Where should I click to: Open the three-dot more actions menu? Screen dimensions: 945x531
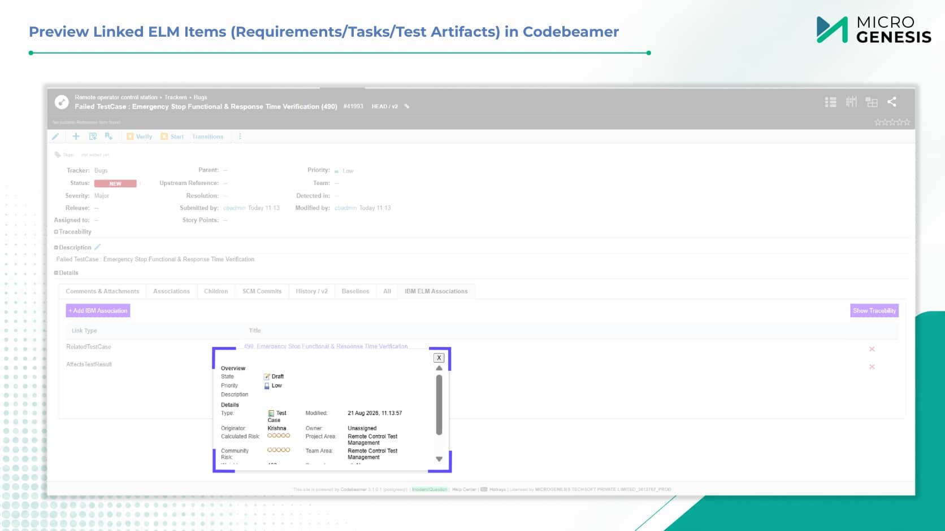[x=240, y=137]
